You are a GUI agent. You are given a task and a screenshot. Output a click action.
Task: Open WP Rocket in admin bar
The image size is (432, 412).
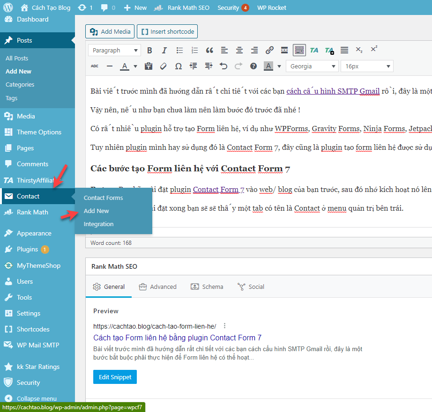coord(272,7)
